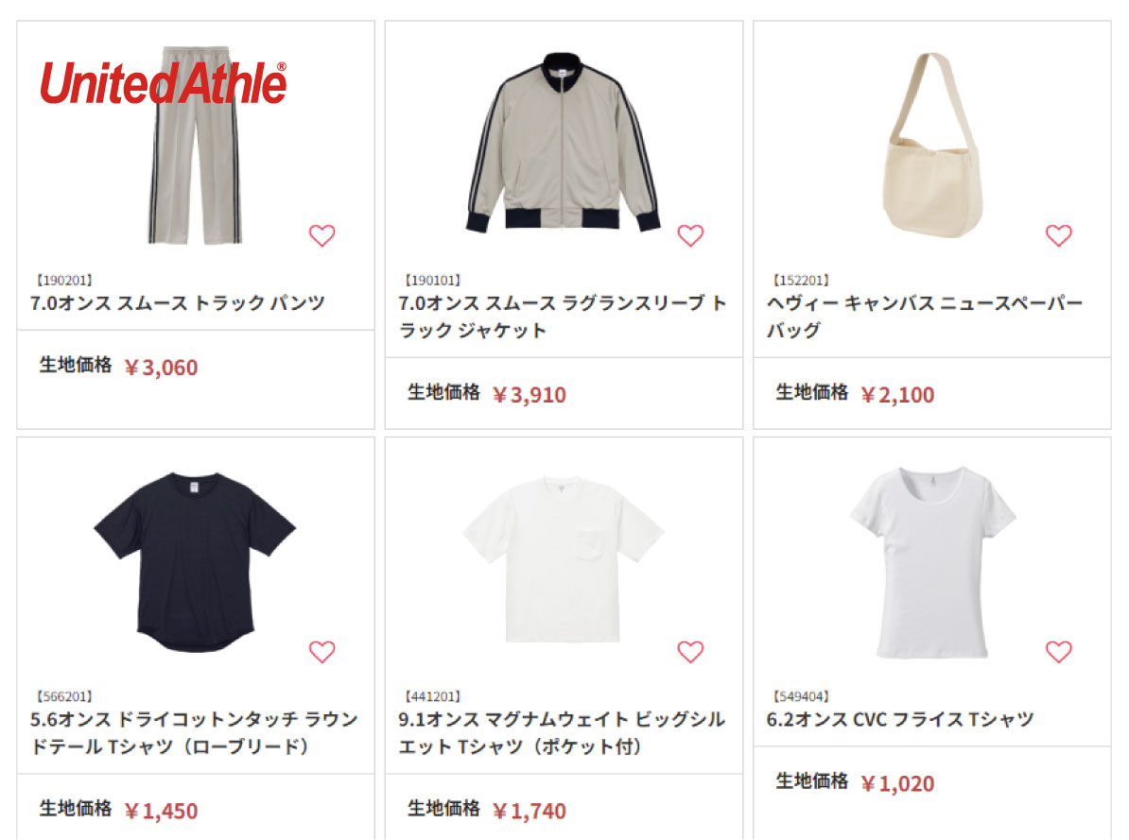The width and height of the screenshot is (1129, 840).
Task: Favorite the navy round tail T-shirt
Action: (321, 651)
